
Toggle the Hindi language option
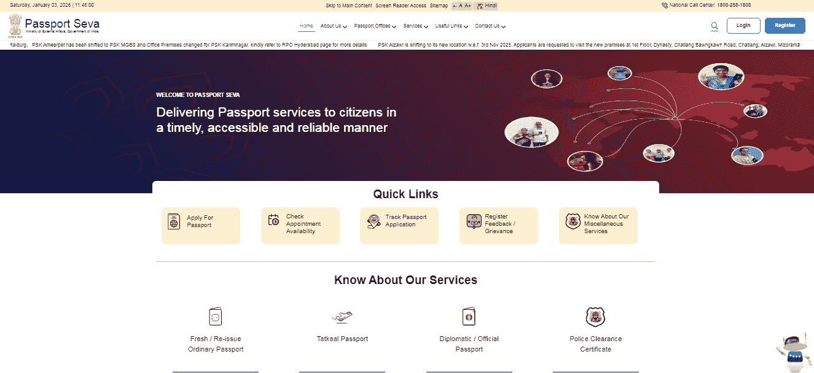tap(487, 6)
